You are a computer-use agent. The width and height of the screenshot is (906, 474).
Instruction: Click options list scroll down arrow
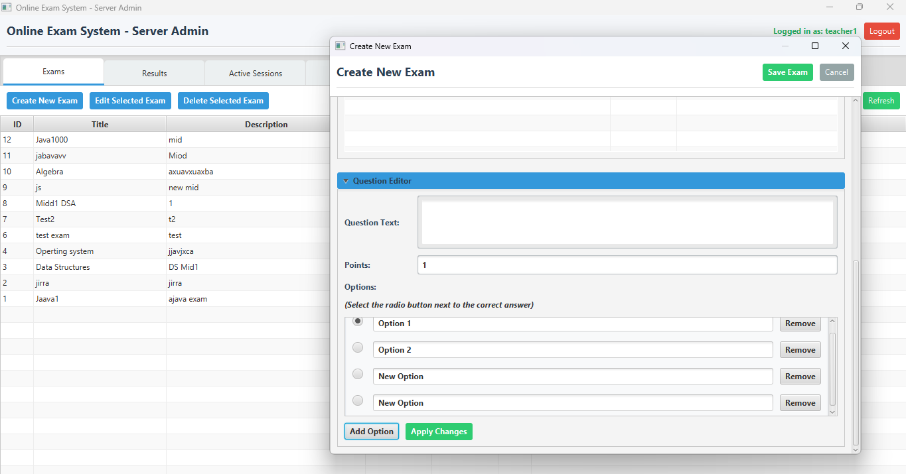pyautogui.click(x=833, y=412)
